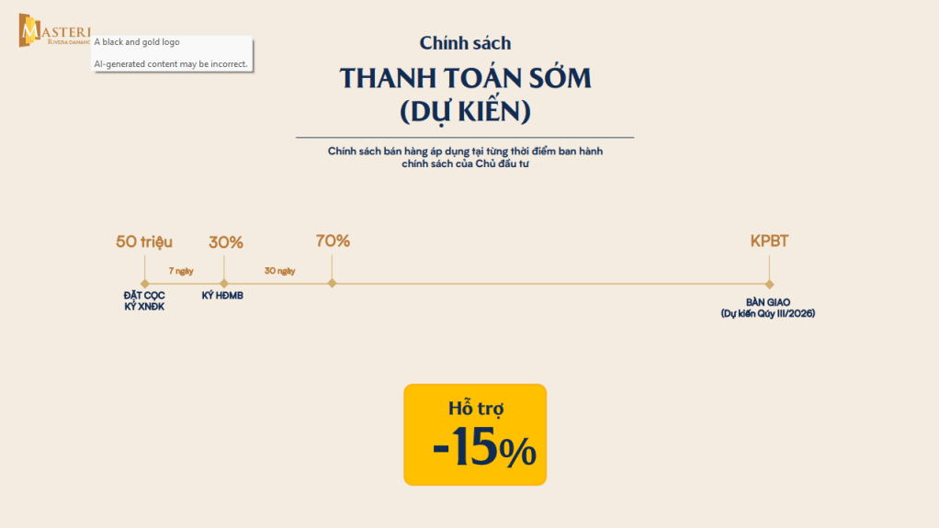Click the KPBT milestone label
939x528 pixels.
pyautogui.click(x=769, y=242)
